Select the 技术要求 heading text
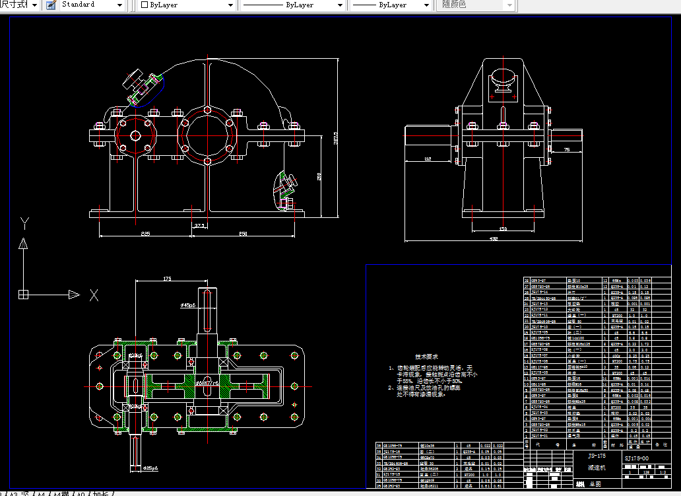The height and width of the screenshot is (496, 681). click(426, 357)
